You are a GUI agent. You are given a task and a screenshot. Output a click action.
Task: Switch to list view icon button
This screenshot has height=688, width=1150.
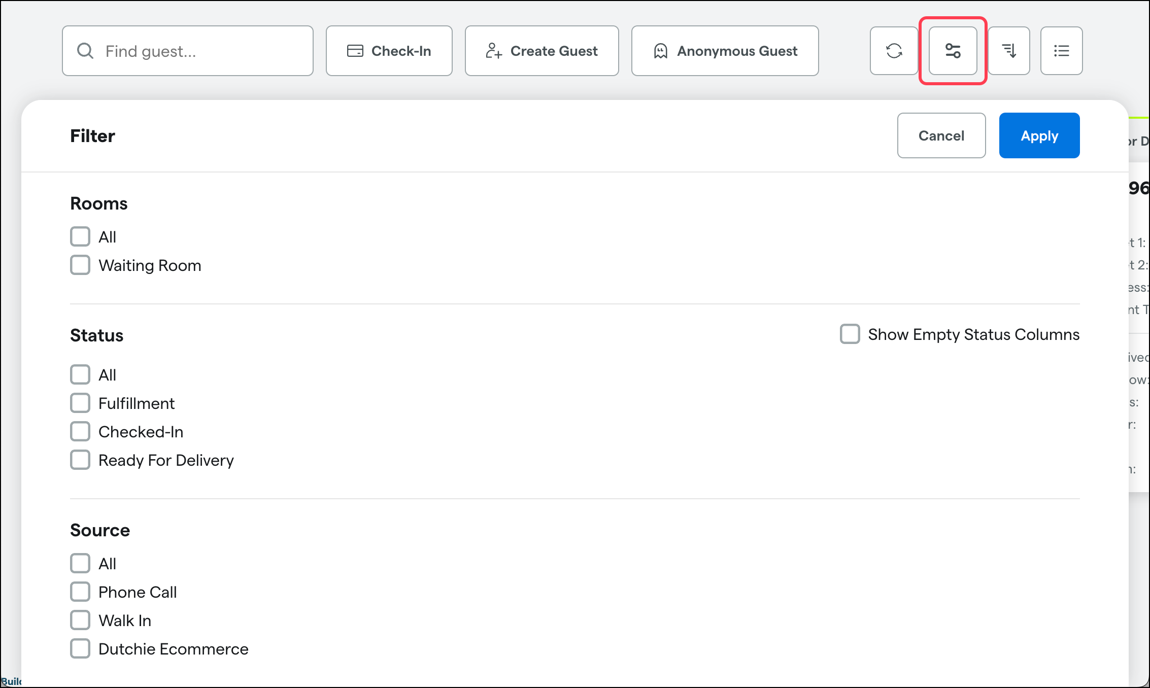tap(1061, 51)
